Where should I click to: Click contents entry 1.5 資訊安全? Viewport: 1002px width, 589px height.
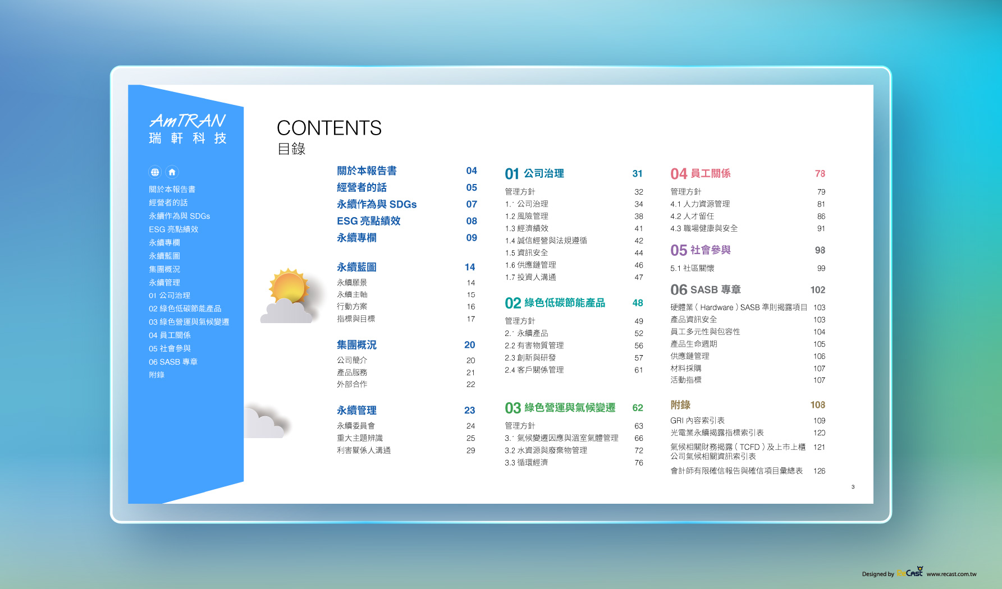527,253
